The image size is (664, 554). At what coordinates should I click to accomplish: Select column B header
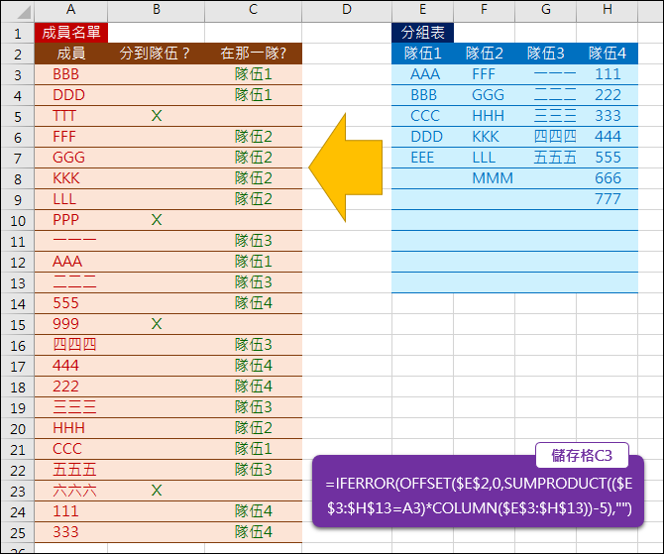click(x=157, y=10)
